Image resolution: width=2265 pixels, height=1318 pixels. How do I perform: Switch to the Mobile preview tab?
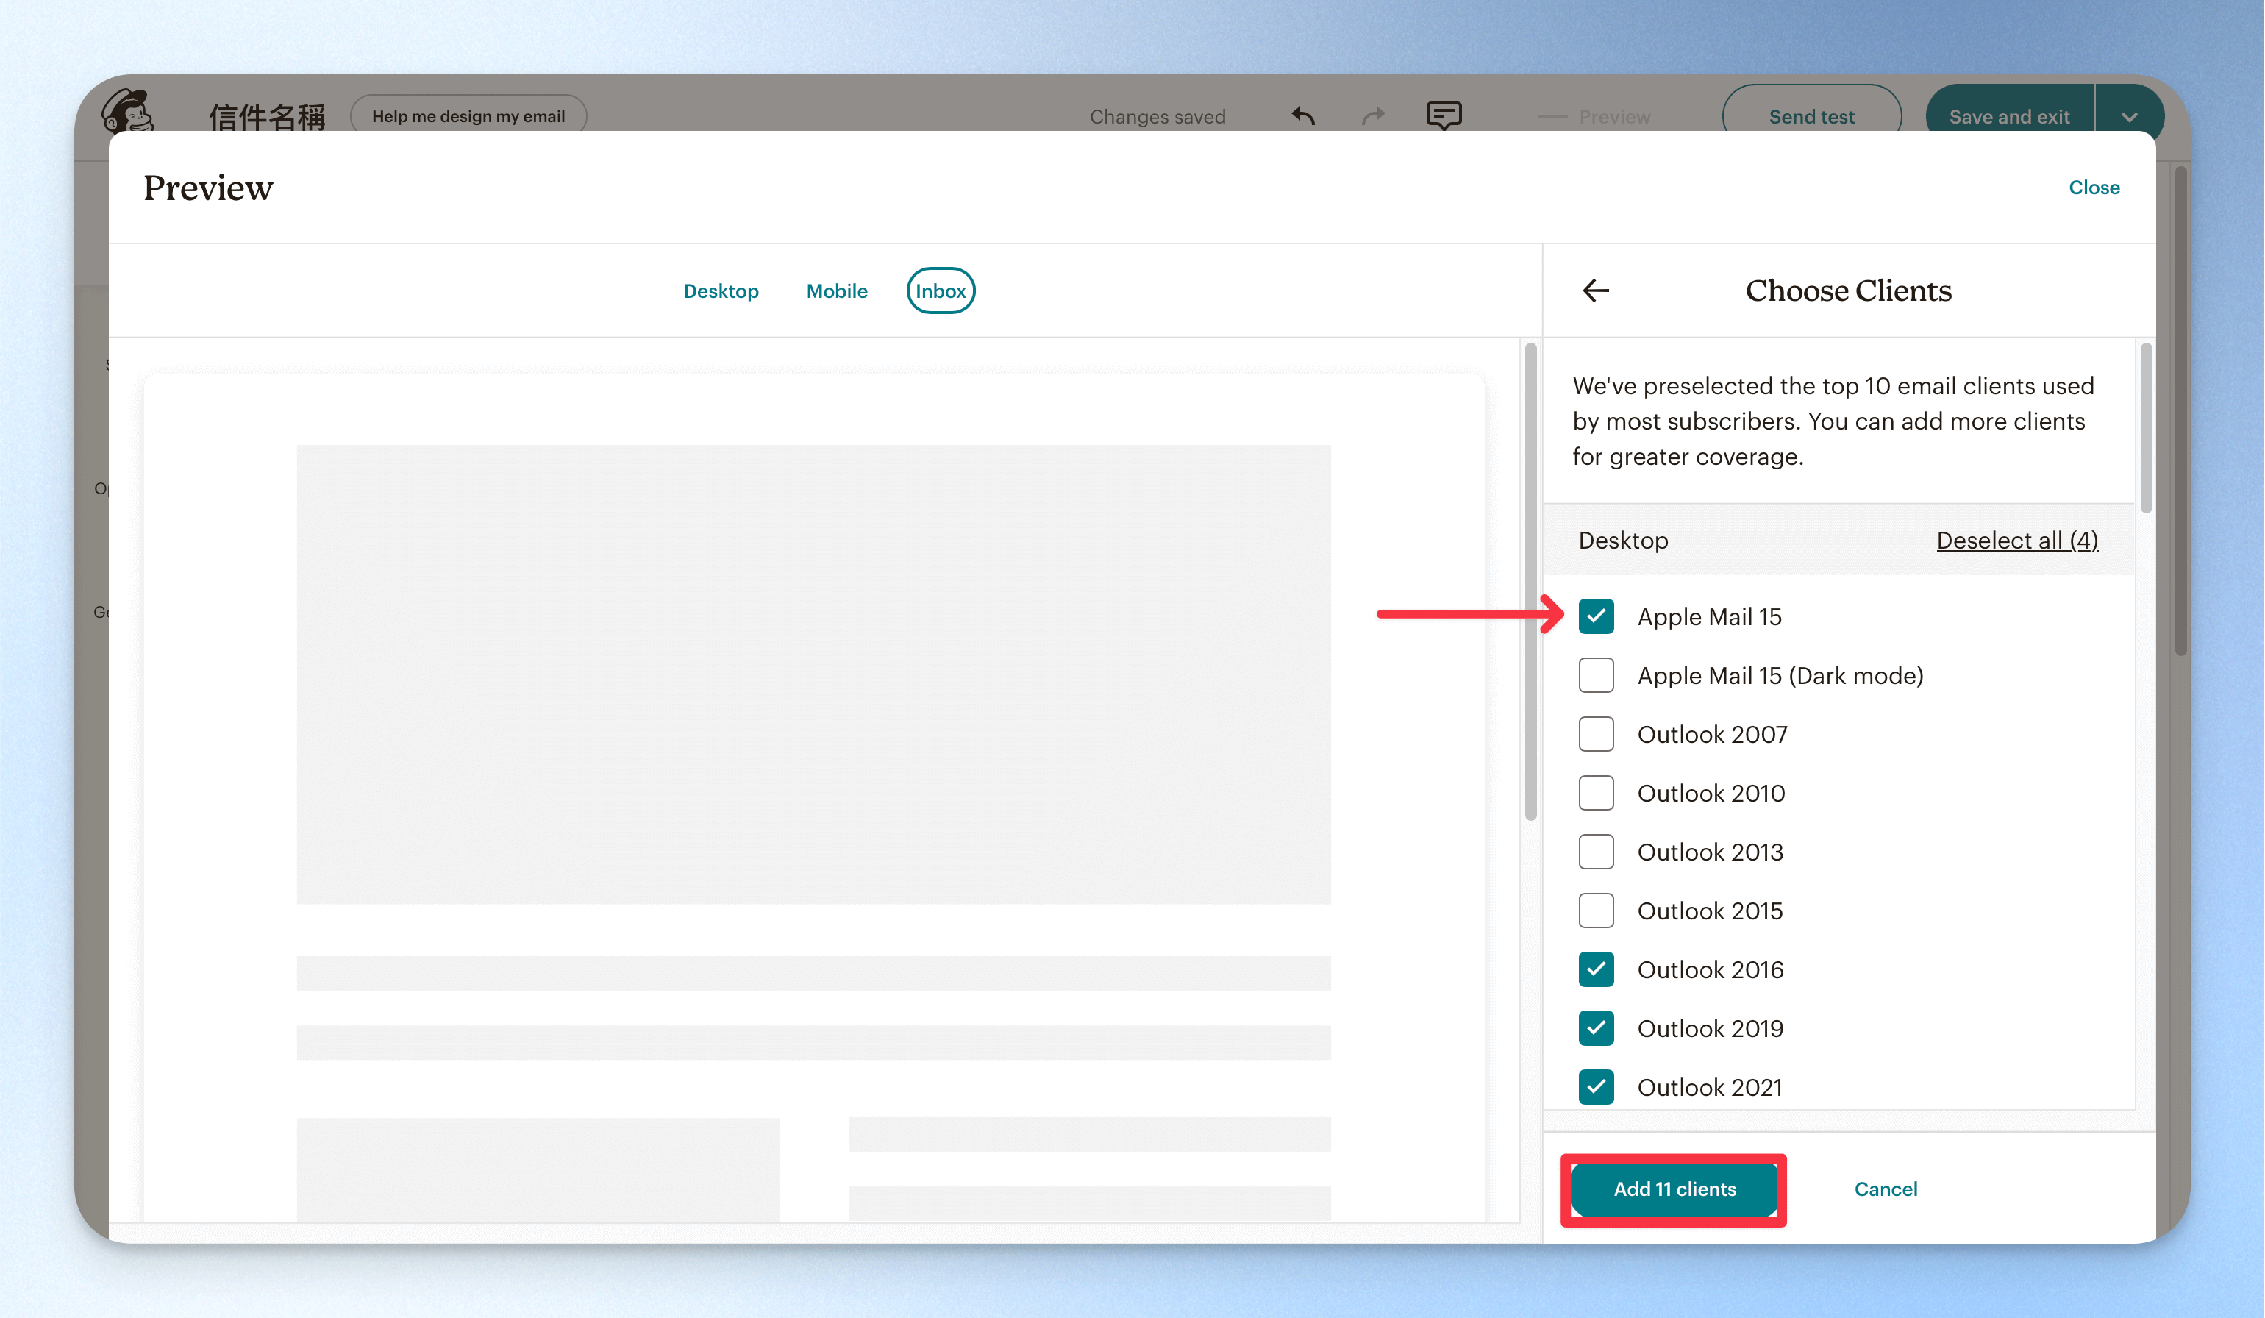[x=837, y=291]
